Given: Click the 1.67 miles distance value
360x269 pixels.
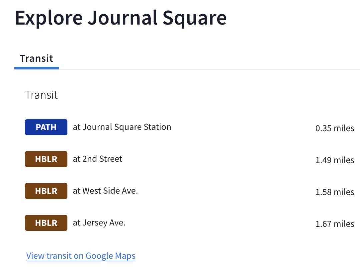Looking at the screenshot, I should 335,224.
